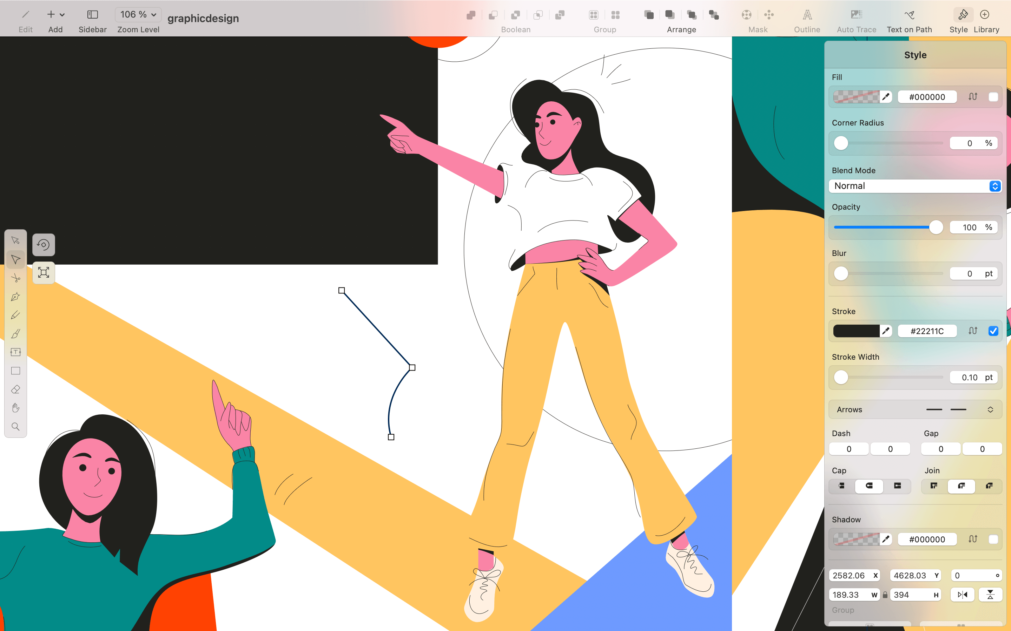Pick Shadow color with eyedropper
The width and height of the screenshot is (1011, 631).
[x=886, y=539]
